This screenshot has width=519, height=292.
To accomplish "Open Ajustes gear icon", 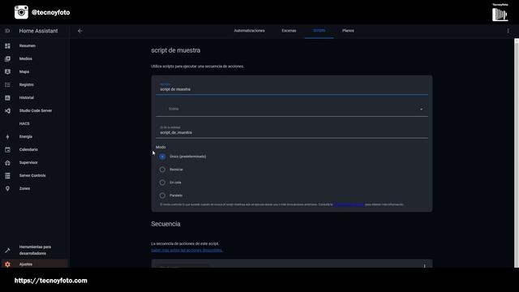I will click(7, 264).
